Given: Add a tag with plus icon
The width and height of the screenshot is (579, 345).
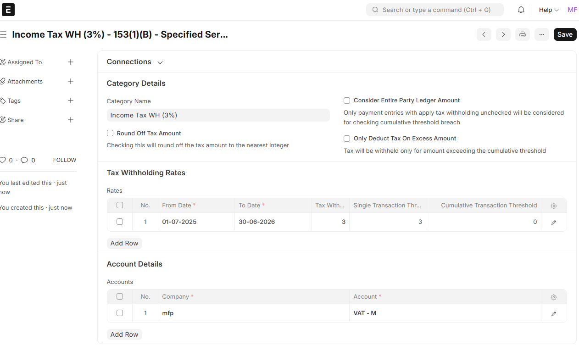Looking at the screenshot, I should click(x=71, y=100).
